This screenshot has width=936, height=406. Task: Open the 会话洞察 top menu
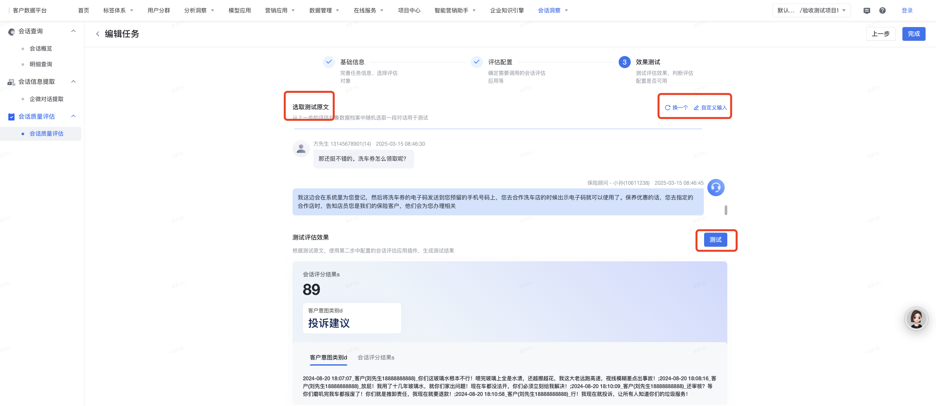pos(552,10)
